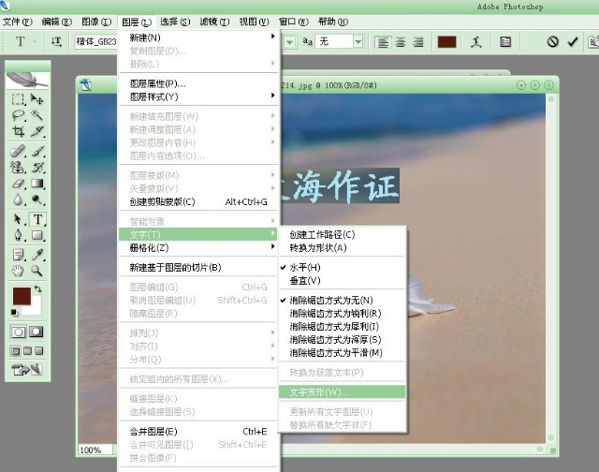Select the Zoom magnifier tool

(x=37, y=271)
